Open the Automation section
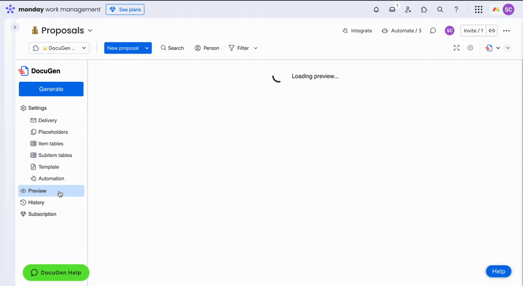 coord(47,179)
